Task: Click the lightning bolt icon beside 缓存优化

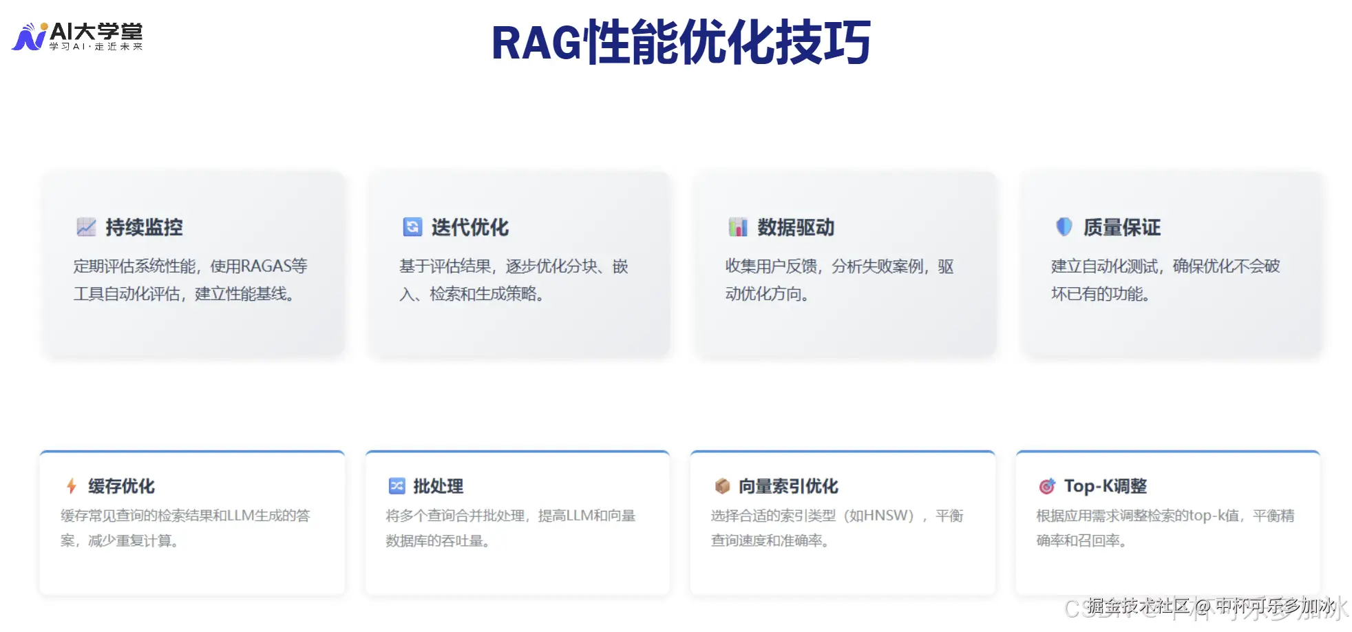Action: [71, 486]
